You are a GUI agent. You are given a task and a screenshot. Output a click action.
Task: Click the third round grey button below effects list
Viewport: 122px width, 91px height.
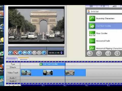point(108,53)
